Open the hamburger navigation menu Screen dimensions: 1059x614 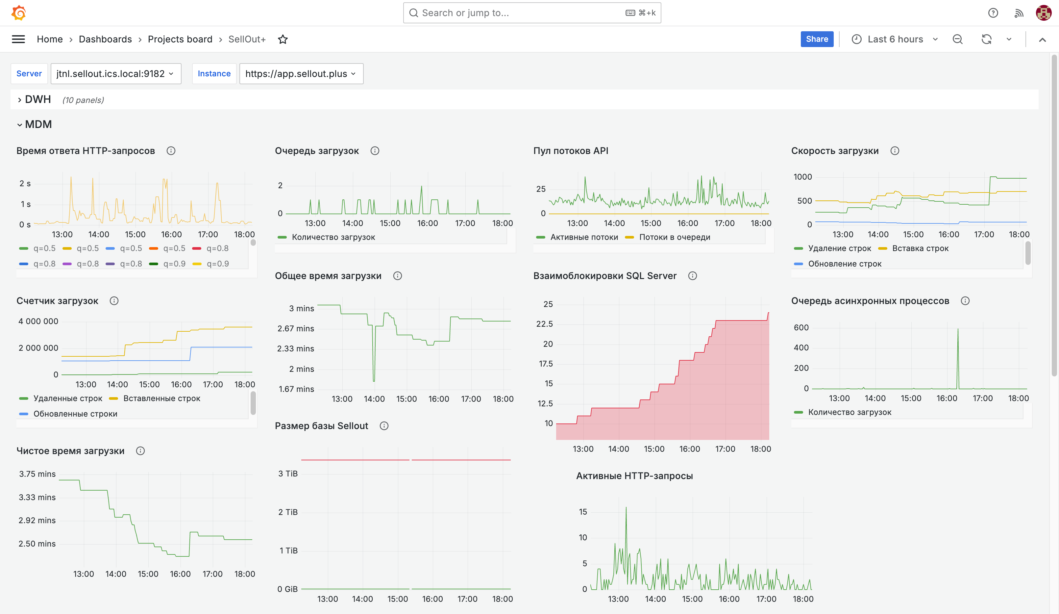tap(18, 39)
